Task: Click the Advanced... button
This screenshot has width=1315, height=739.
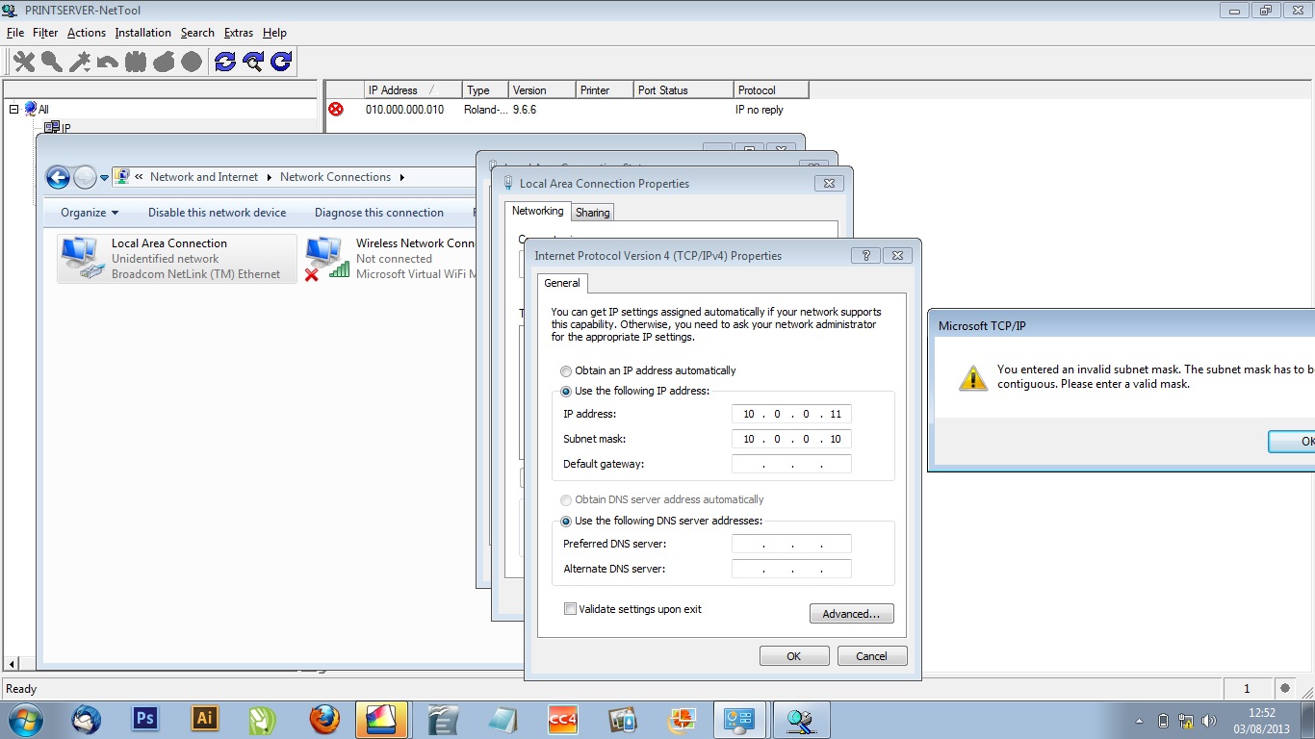Action: click(x=851, y=614)
